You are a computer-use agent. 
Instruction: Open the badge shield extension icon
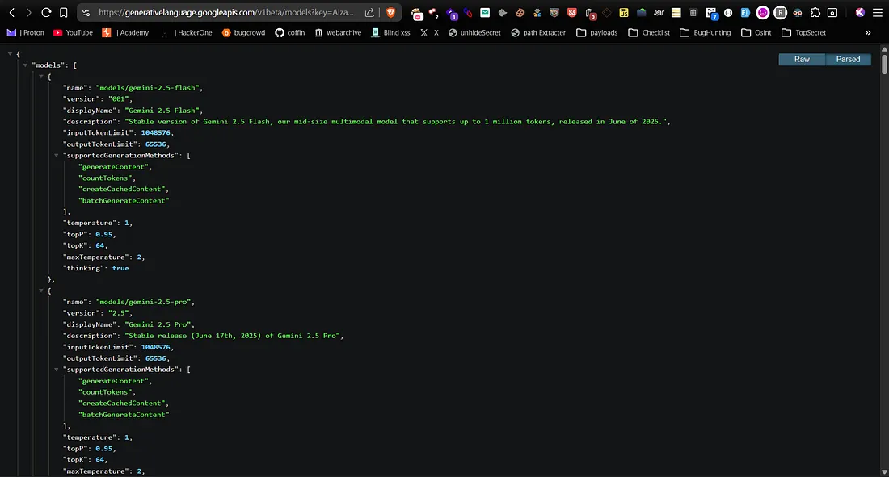point(554,12)
